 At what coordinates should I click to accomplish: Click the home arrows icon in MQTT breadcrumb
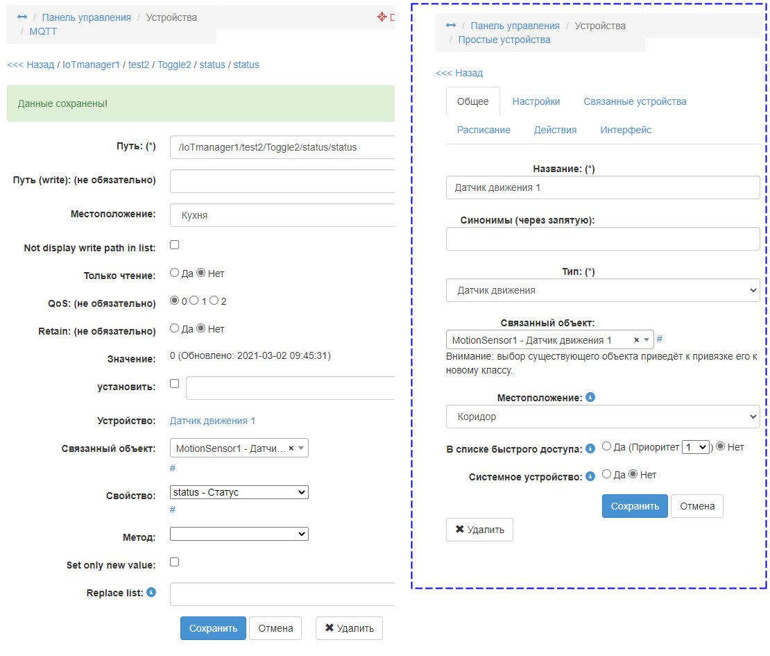coord(22,17)
